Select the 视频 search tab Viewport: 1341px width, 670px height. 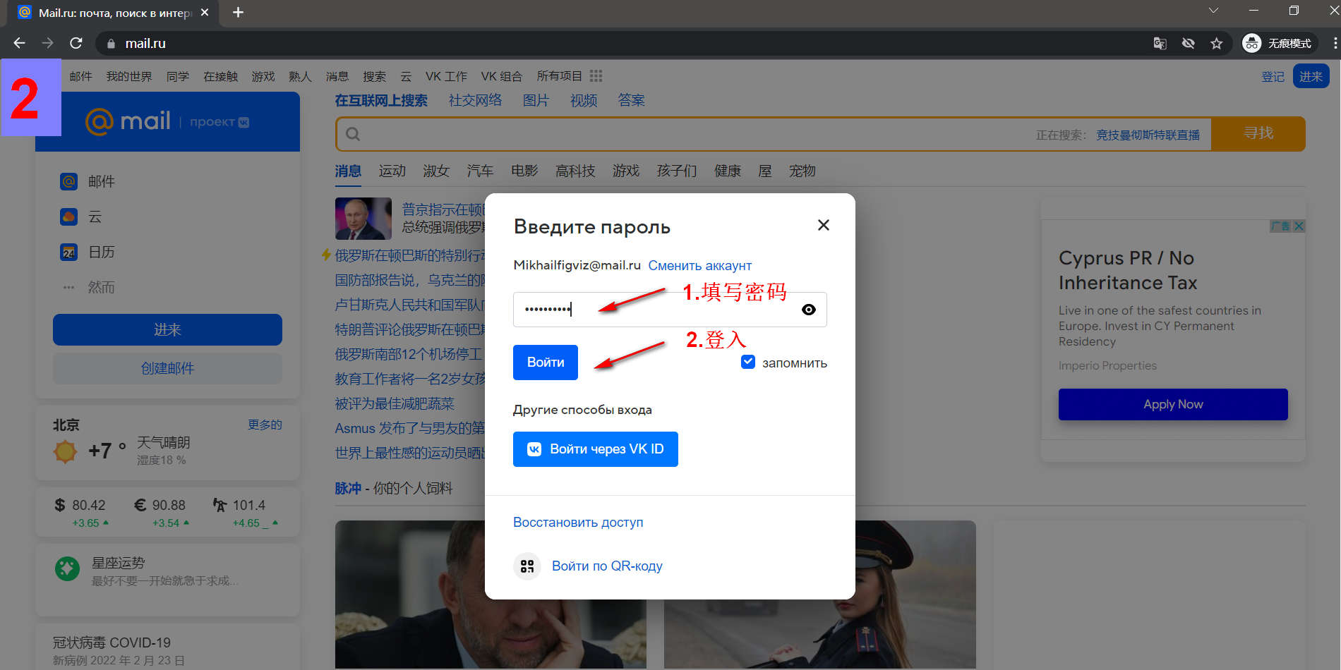click(x=584, y=100)
